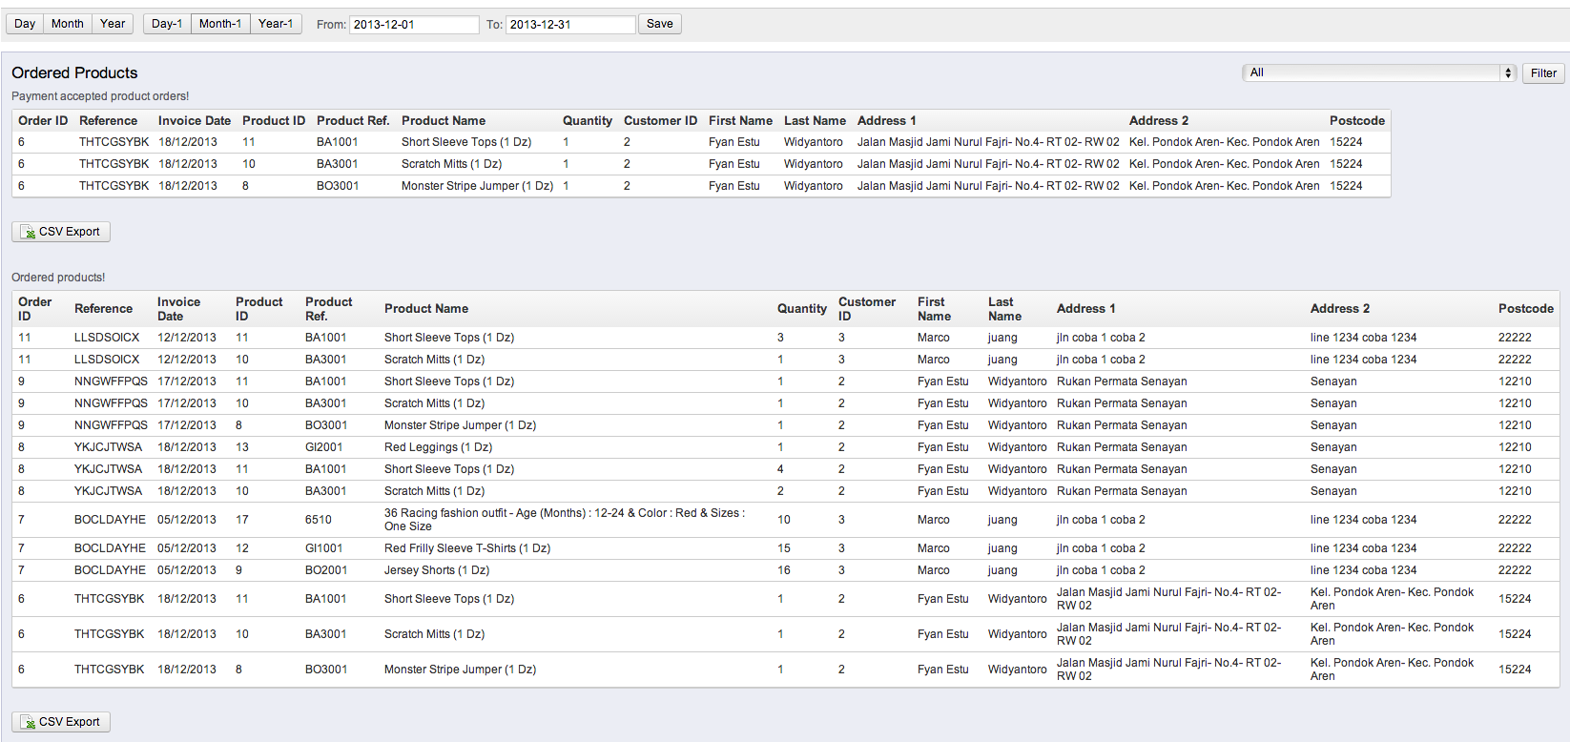Select the Month range button

(68, 24)
